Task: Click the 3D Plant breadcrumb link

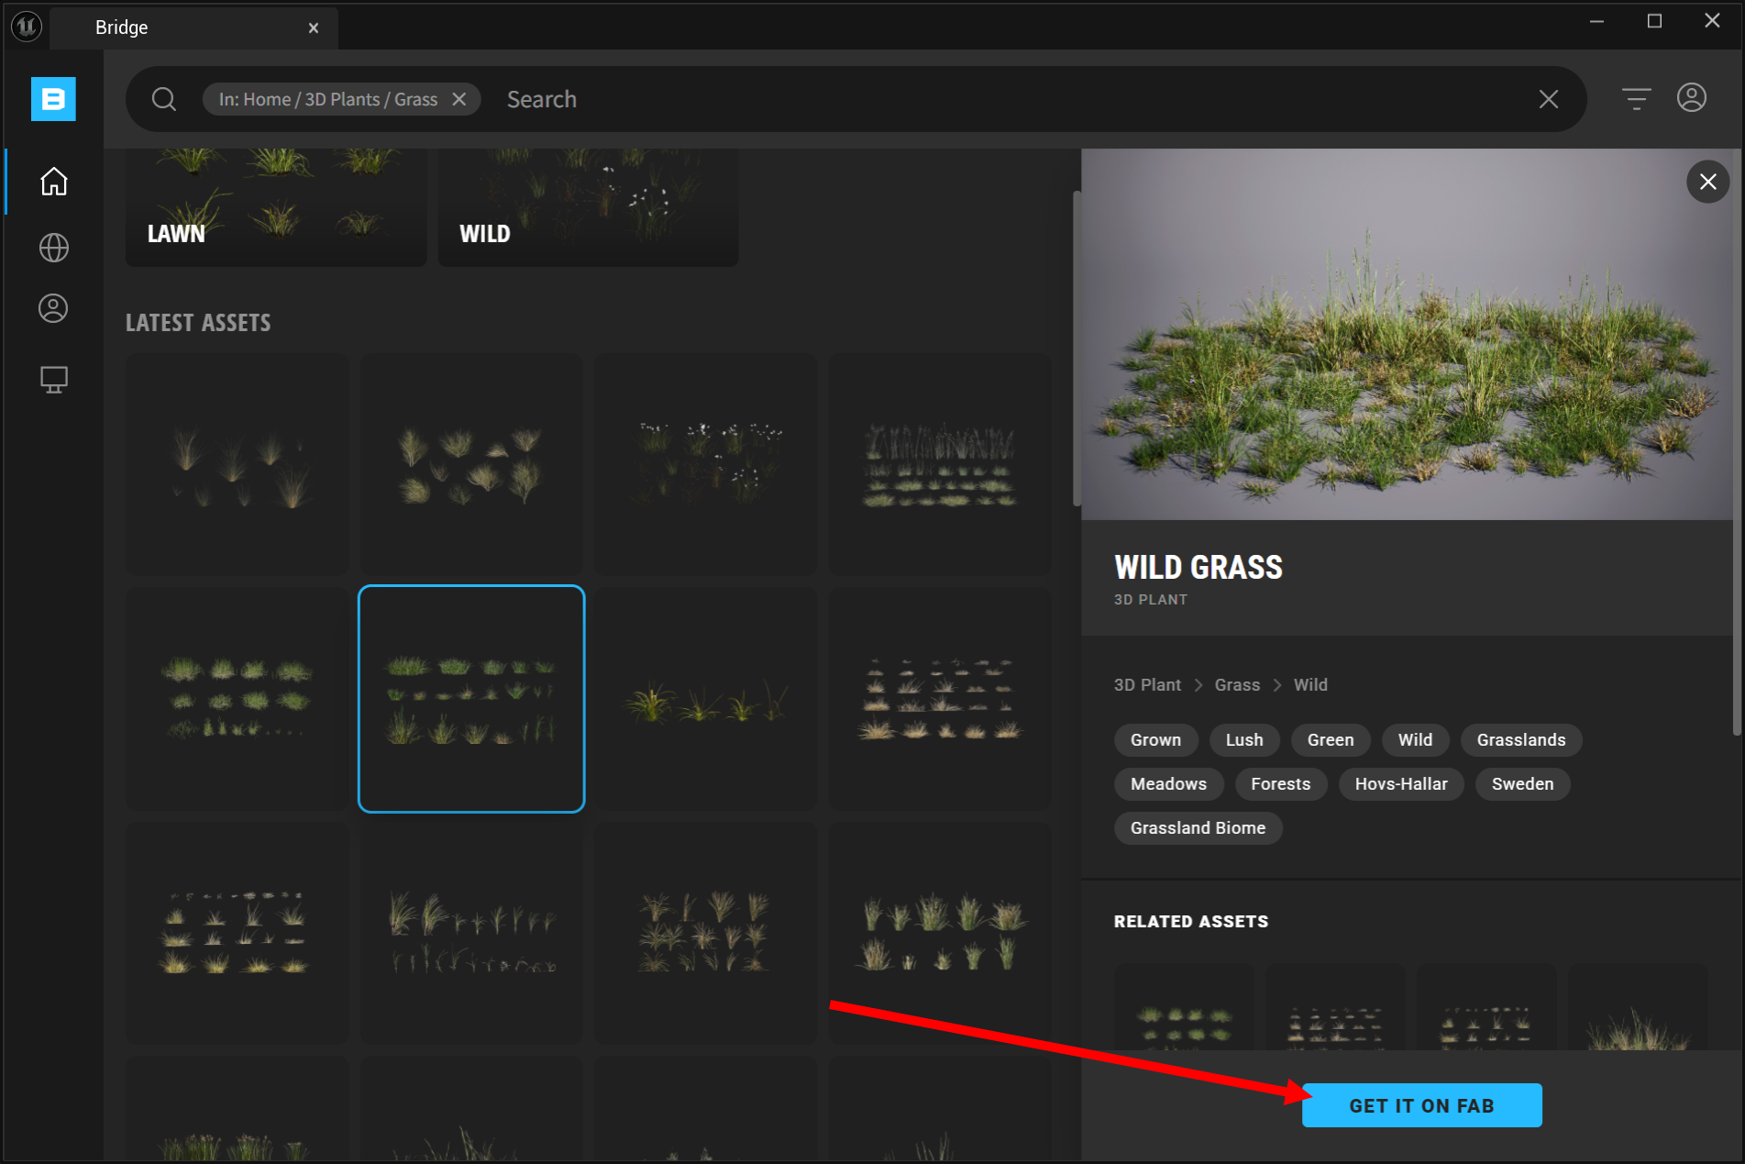Action: pyautogui.click(x=1147, y=685)
